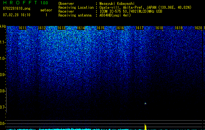
Task: Click the 0.7 kHz axis label
Action: [x=3, y=107]
